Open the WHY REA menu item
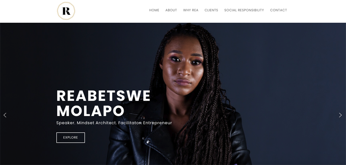Viewport: 346px width, 165px height. coord(191,10)
